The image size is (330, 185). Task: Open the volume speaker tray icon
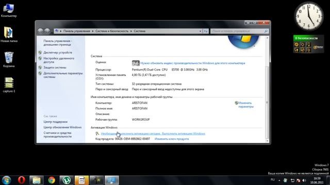click(304, 180)
